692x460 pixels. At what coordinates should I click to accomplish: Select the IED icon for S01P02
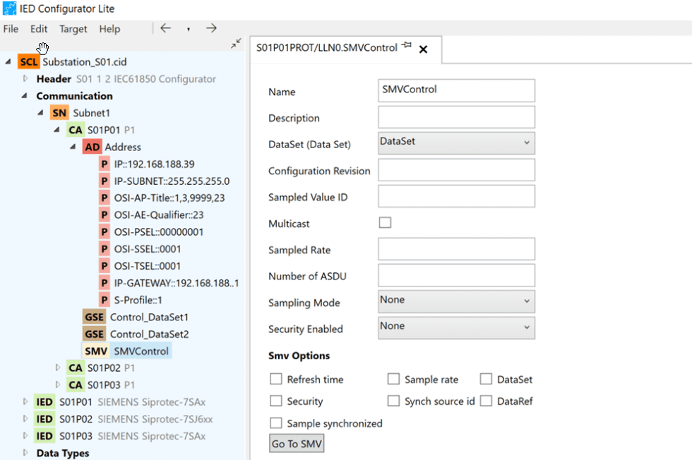pos(44,418)
